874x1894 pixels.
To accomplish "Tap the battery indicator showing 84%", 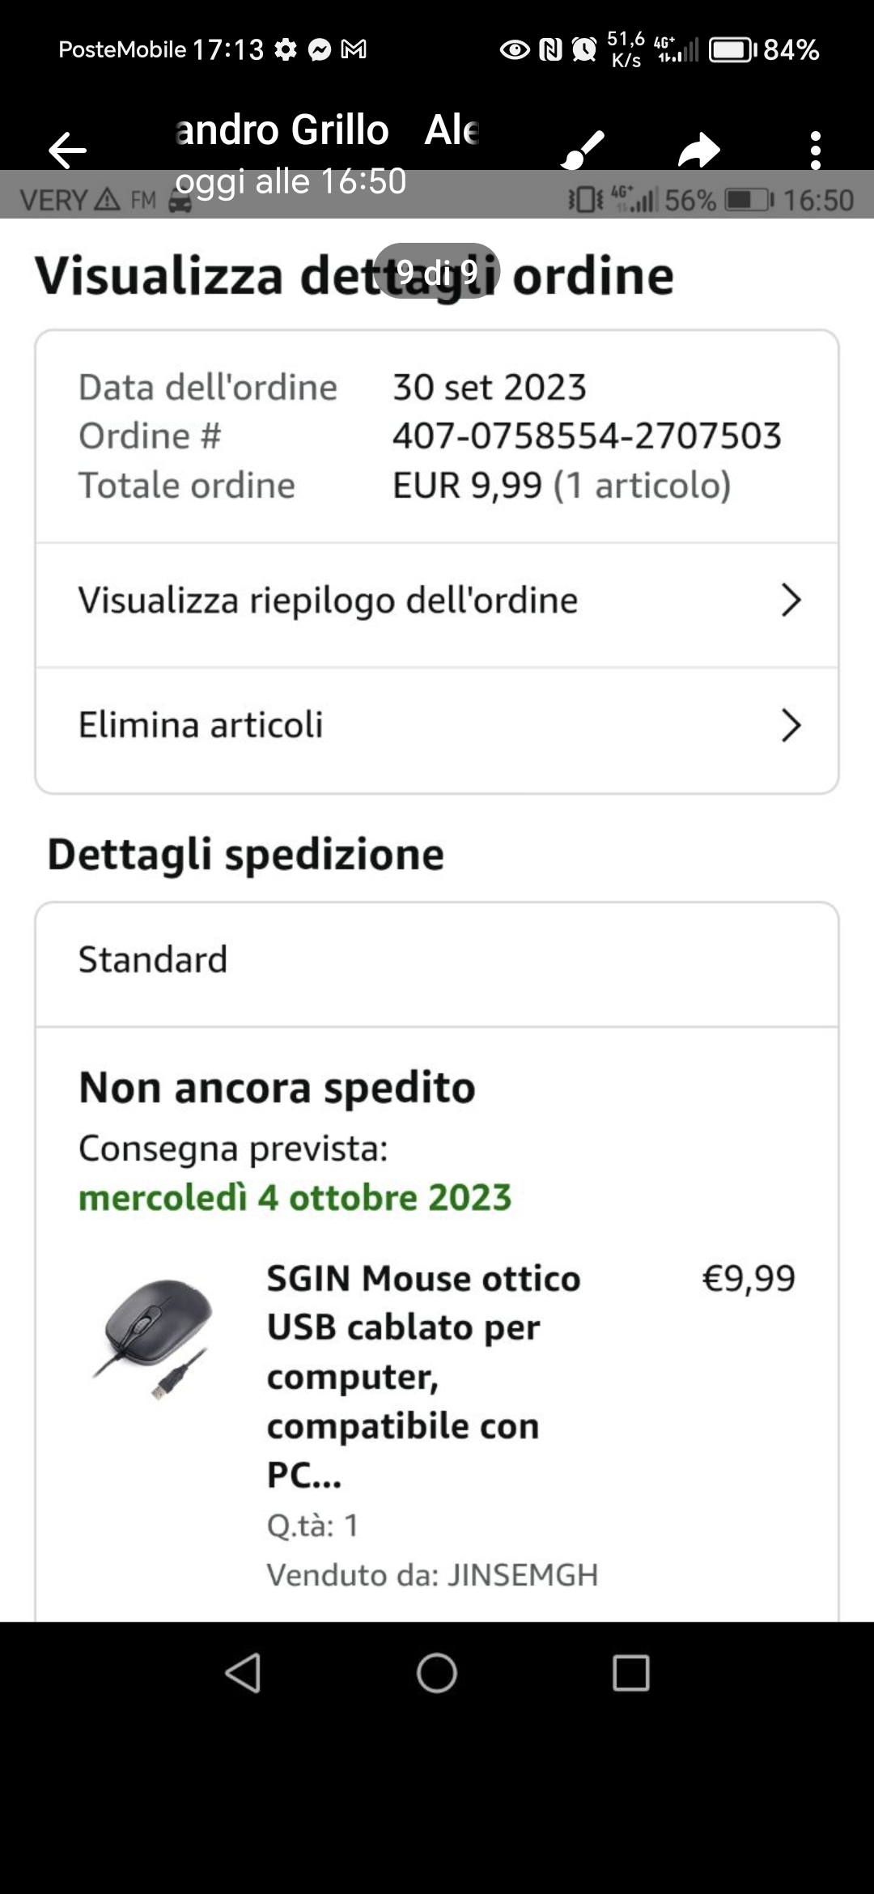I will pos(732,50).
